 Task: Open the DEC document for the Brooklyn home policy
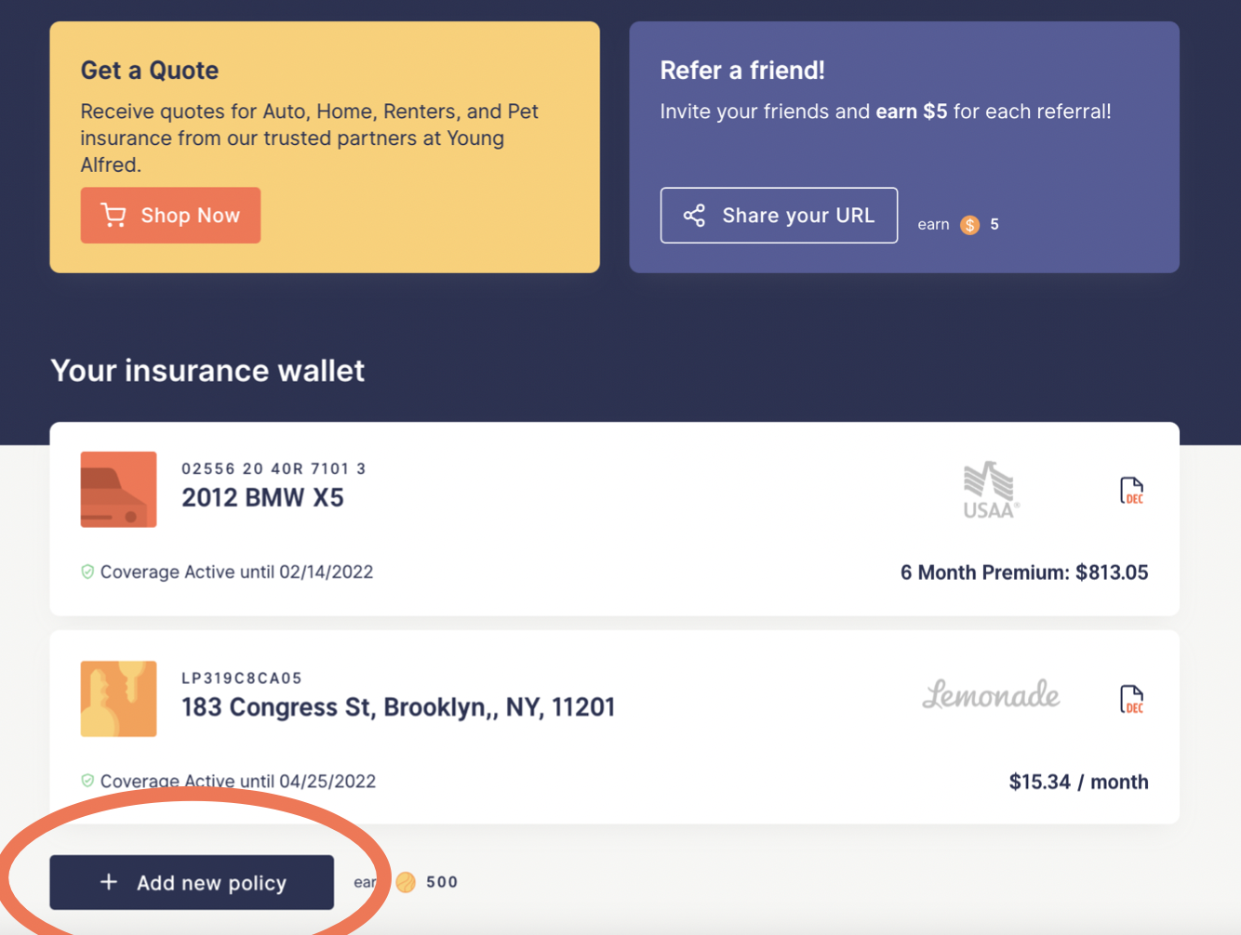click(1131, 700)
